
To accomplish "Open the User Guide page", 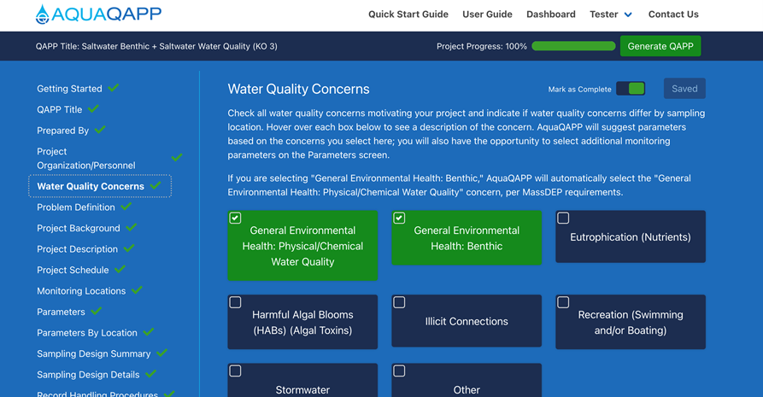I will tap(487, 15).
